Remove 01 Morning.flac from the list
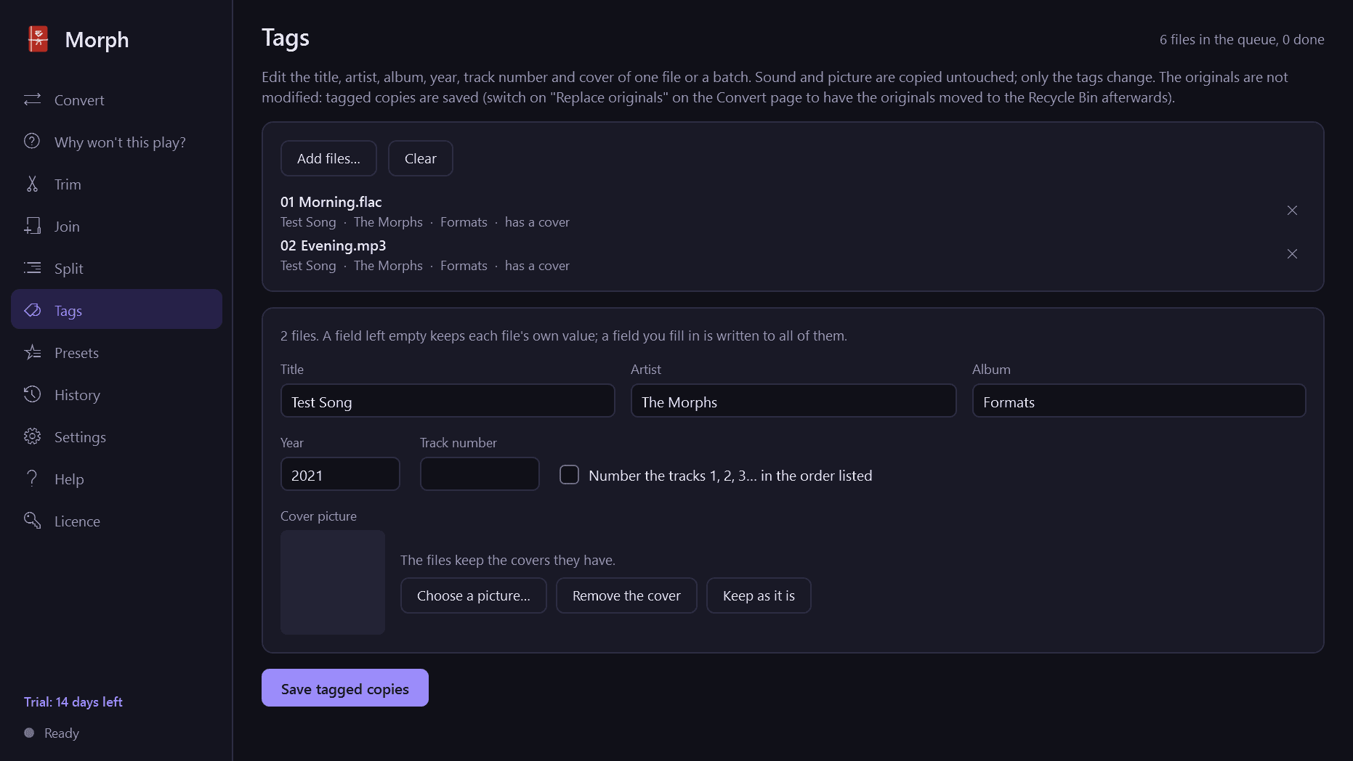 [1292, 210]
